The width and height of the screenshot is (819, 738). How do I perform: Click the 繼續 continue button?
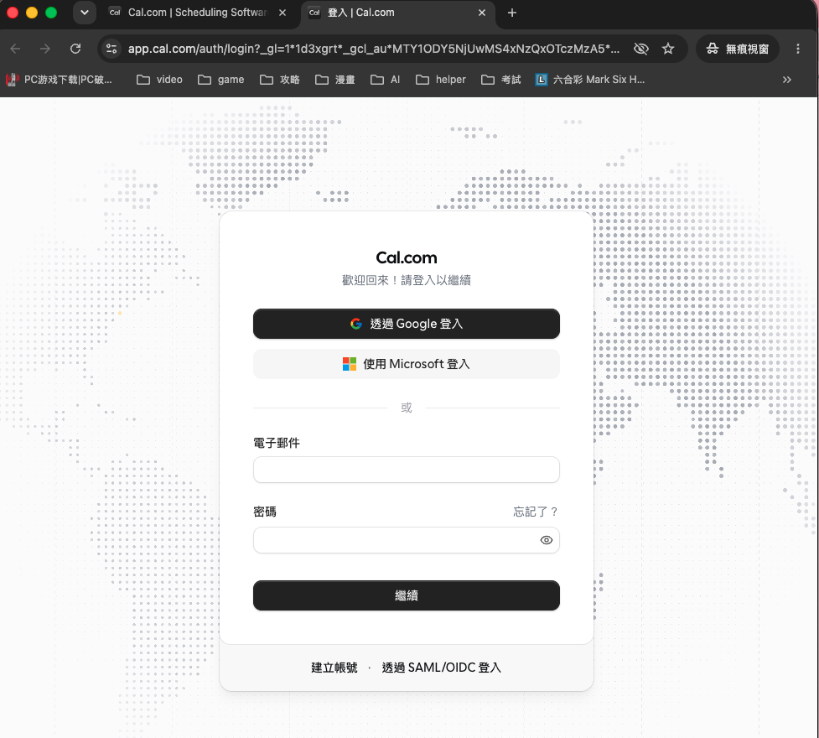[407, 595]
